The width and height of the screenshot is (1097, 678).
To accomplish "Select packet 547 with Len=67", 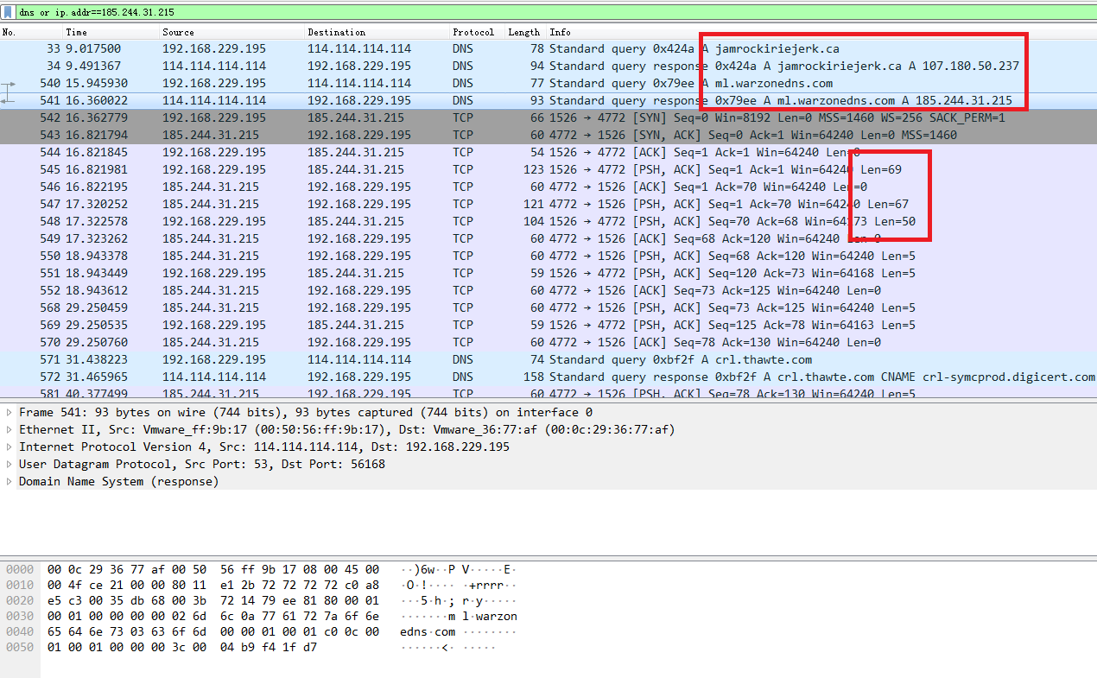I will 548,204.
